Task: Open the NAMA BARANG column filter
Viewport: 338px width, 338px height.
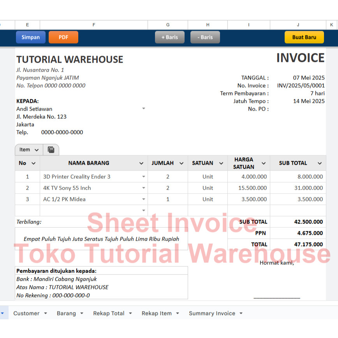Action: 141,163
